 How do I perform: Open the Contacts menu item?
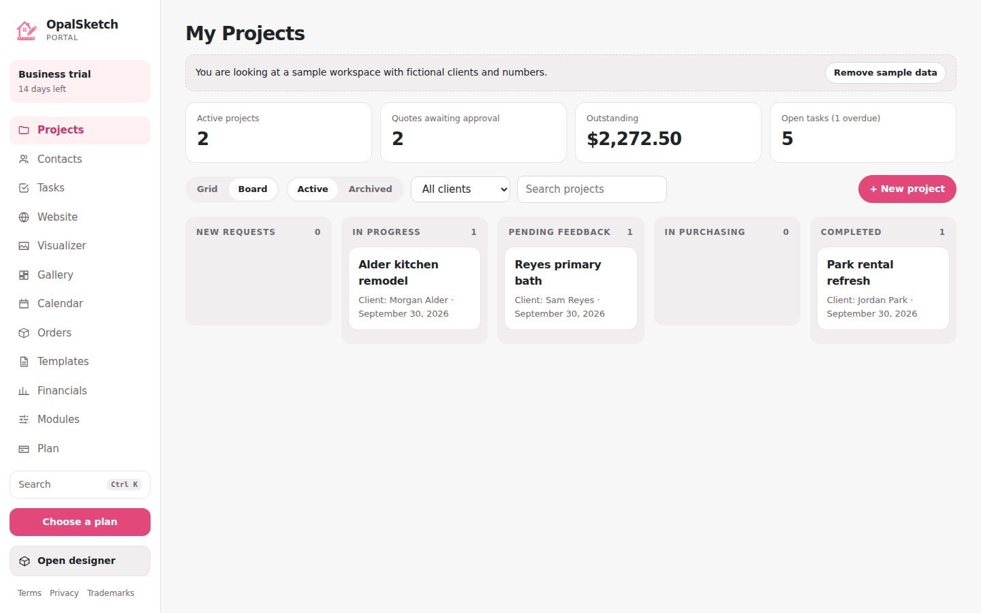(x=80, y=159)
